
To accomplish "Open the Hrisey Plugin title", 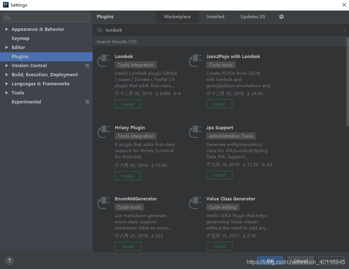I will [x=130, y=128].
